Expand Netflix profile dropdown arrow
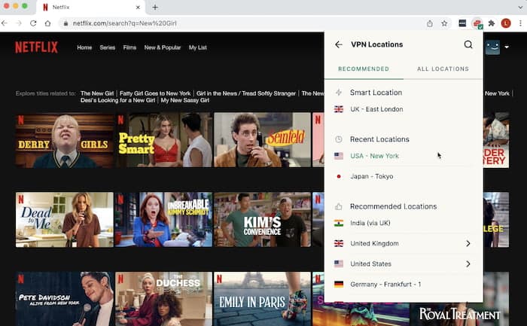 pos(507,47)
